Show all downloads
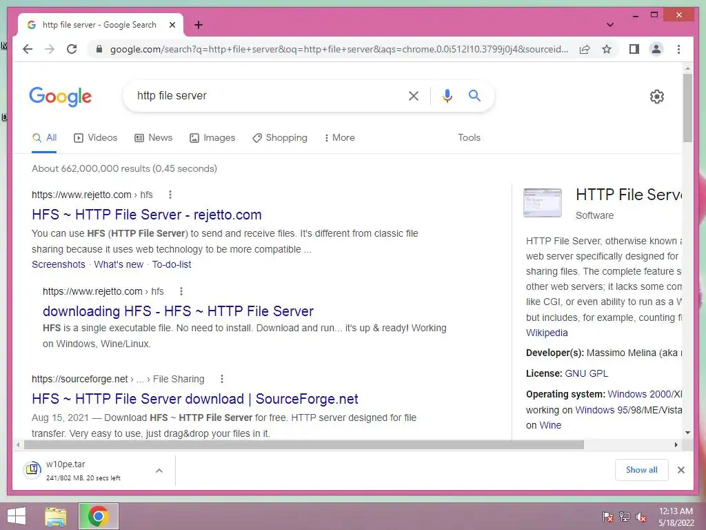 642,470
